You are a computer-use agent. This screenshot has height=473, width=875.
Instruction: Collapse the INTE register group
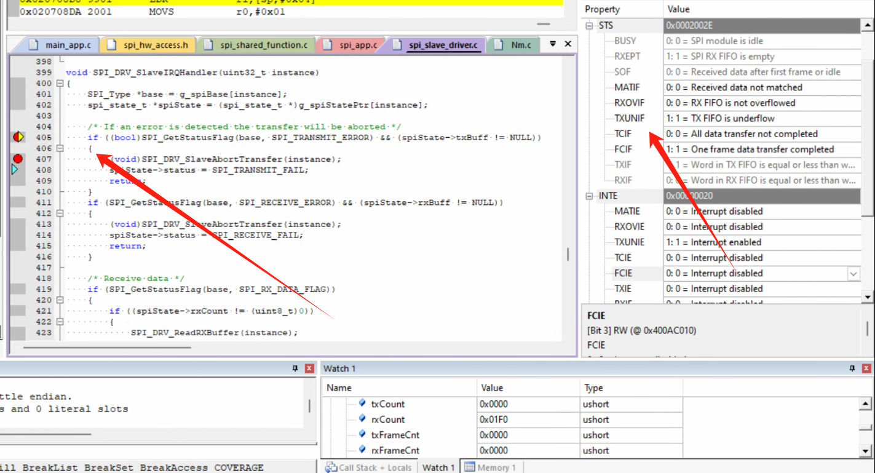[x=590, y=196]
